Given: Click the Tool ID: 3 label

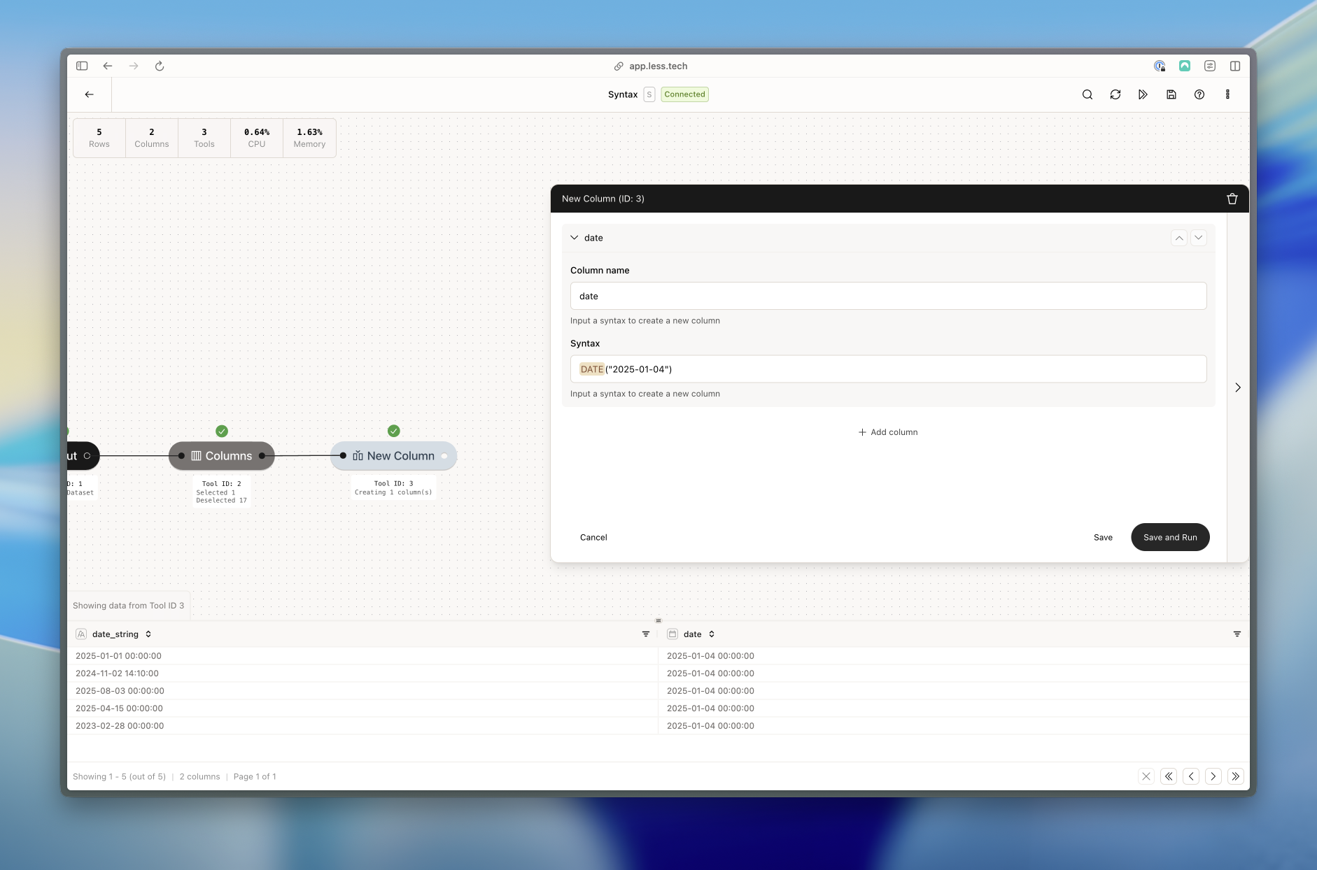Looking at the screenshot, I should pos(393,483).
